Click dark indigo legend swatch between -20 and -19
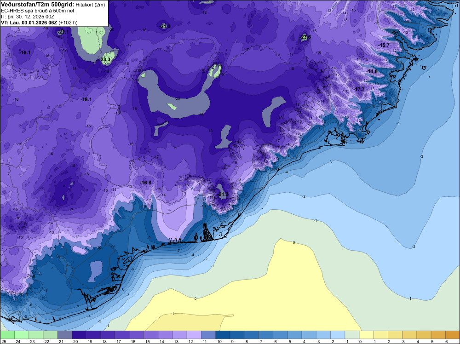This screenshot has width=460, height=344. (x=79, y=335)
